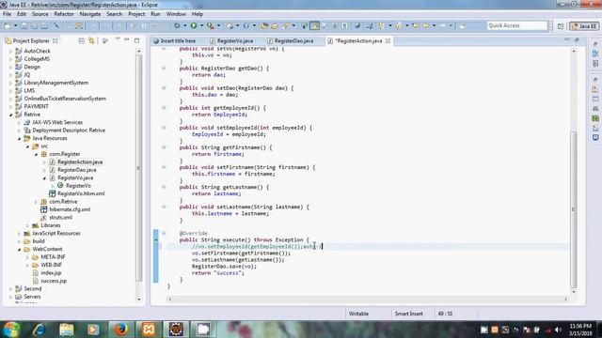This screenshot has height=338, width=602.
Task: Click the editor vertical scrollbar thumb
Action: [x=574, y=209]
